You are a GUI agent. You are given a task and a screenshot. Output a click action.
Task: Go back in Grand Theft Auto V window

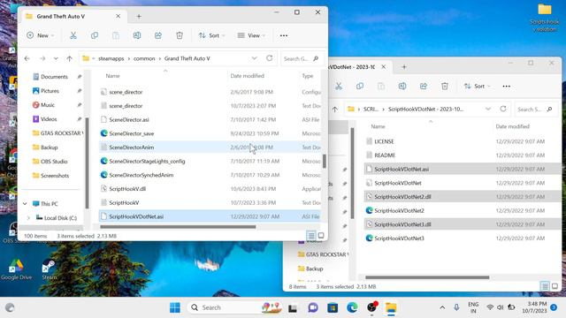(x=27, y=58)
